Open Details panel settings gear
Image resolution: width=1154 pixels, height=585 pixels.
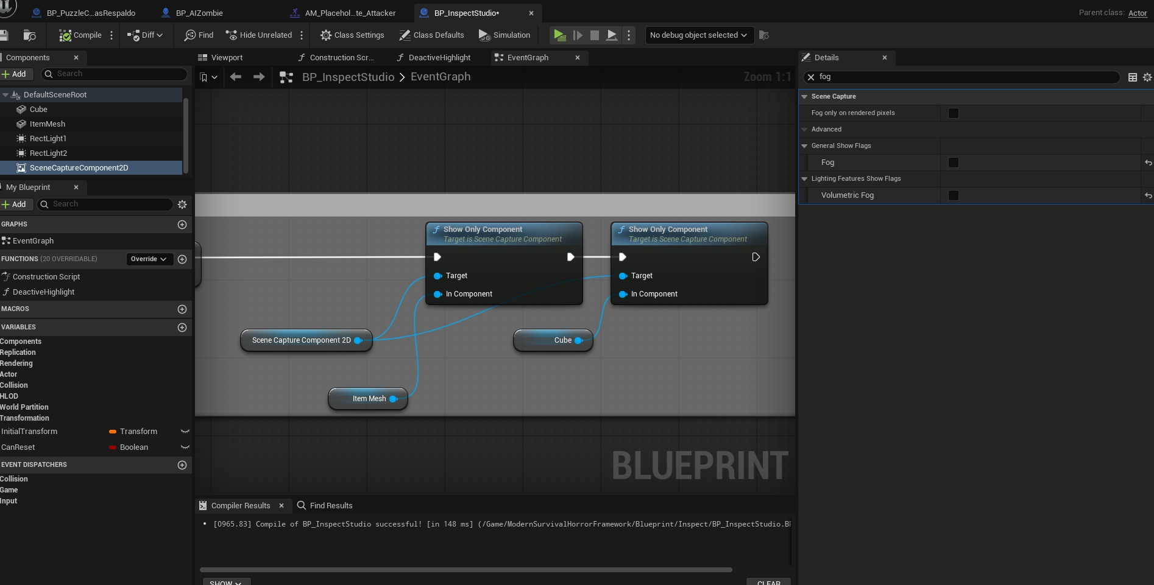[1147, 77]
